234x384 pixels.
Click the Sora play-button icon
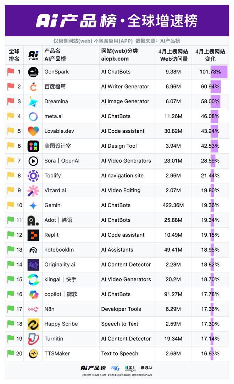click(x=33, y=161)
